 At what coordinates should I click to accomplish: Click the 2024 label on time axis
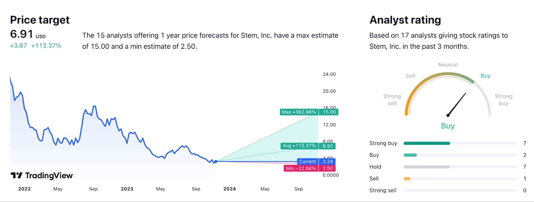pos(230,189)
